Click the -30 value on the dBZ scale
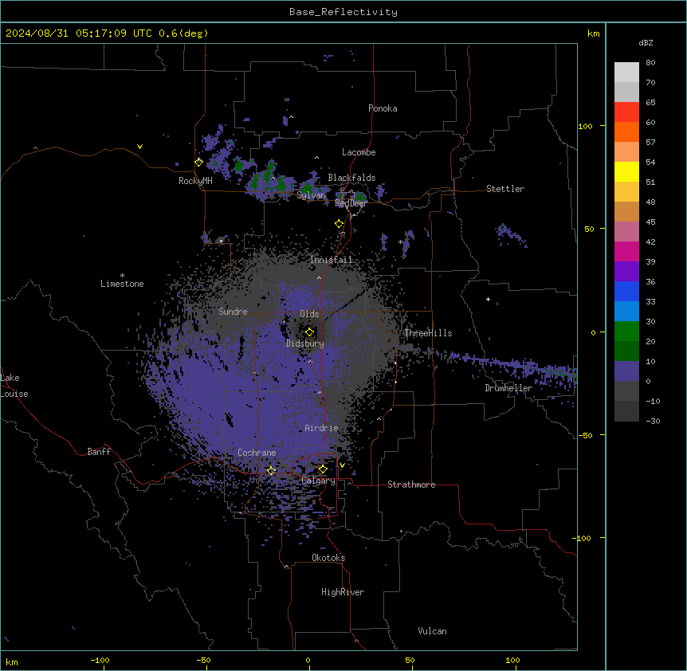Screen dimensions: 687x671 click(x=653, y=421)
